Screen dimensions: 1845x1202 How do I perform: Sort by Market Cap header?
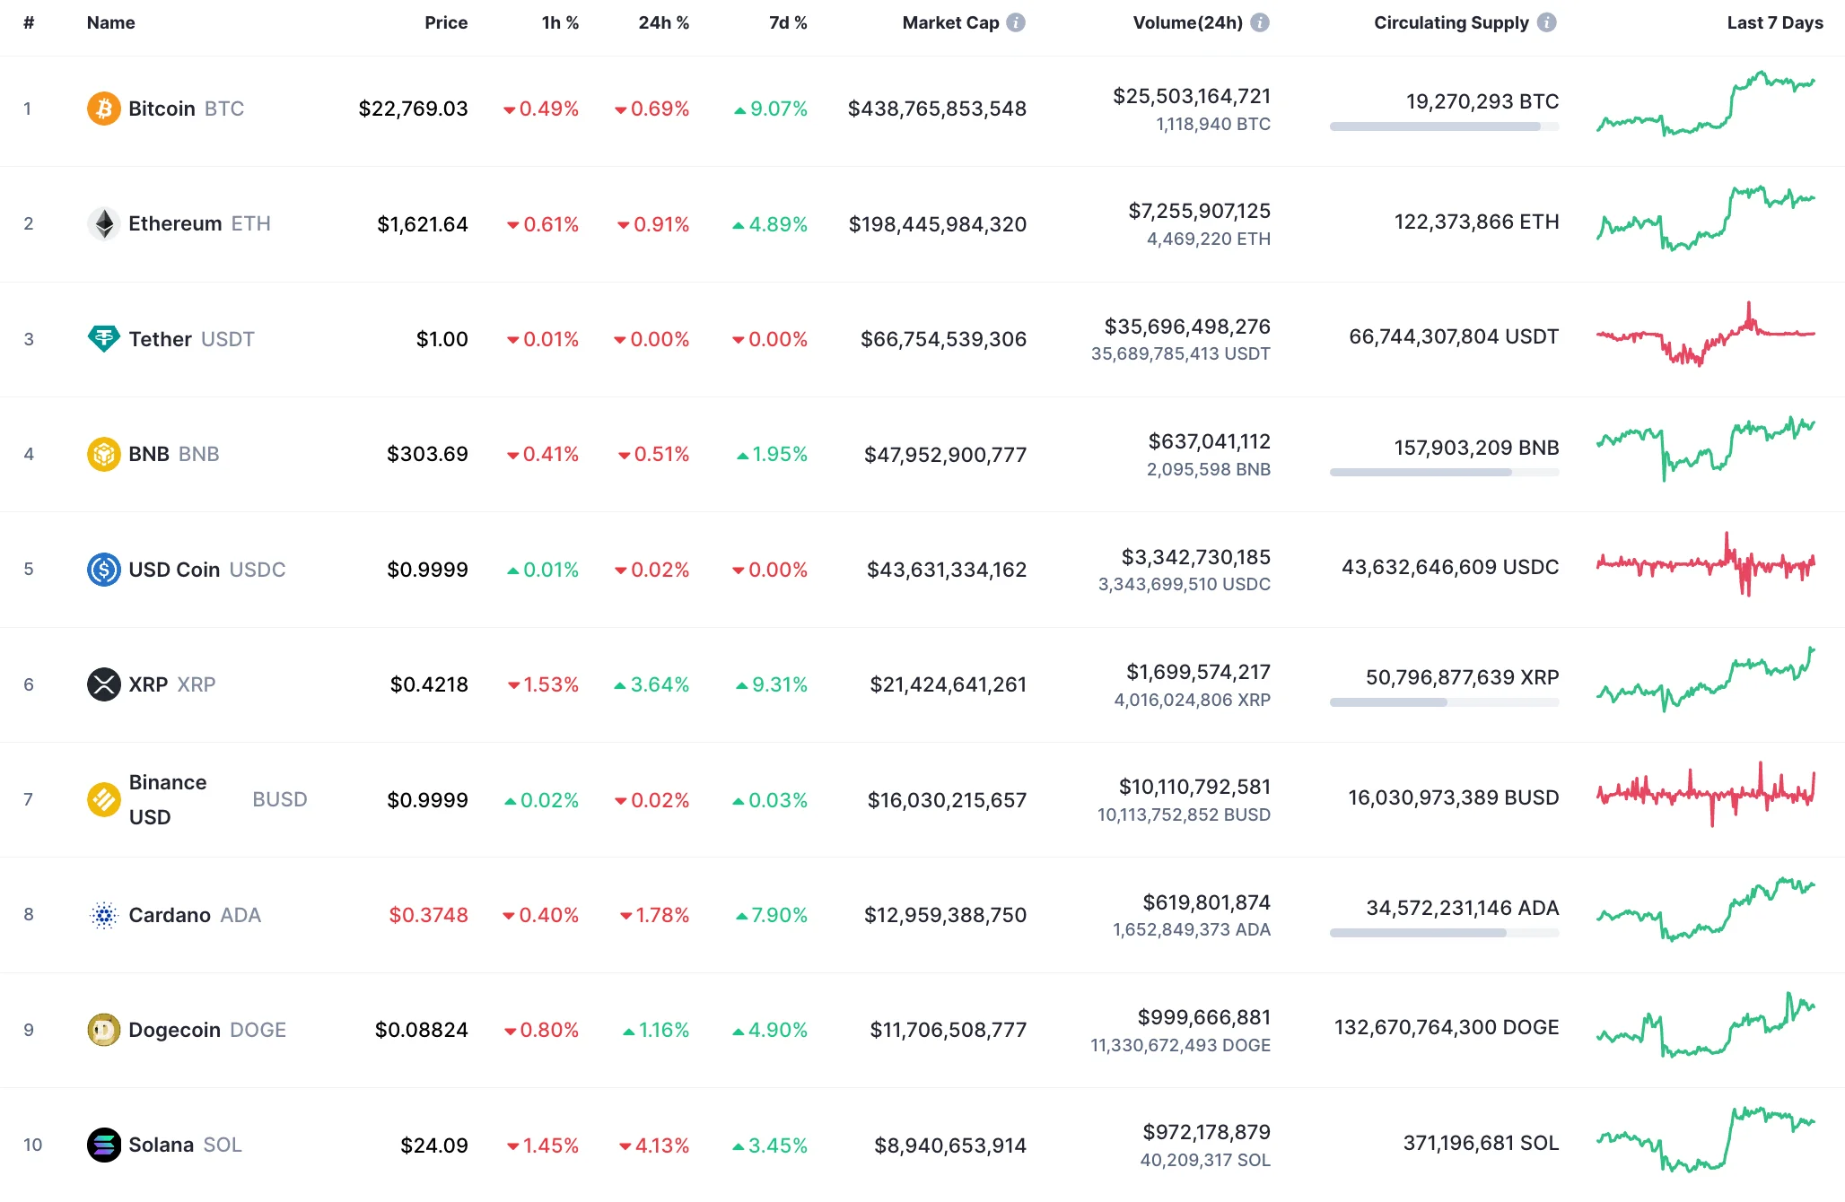coord(951,22)
